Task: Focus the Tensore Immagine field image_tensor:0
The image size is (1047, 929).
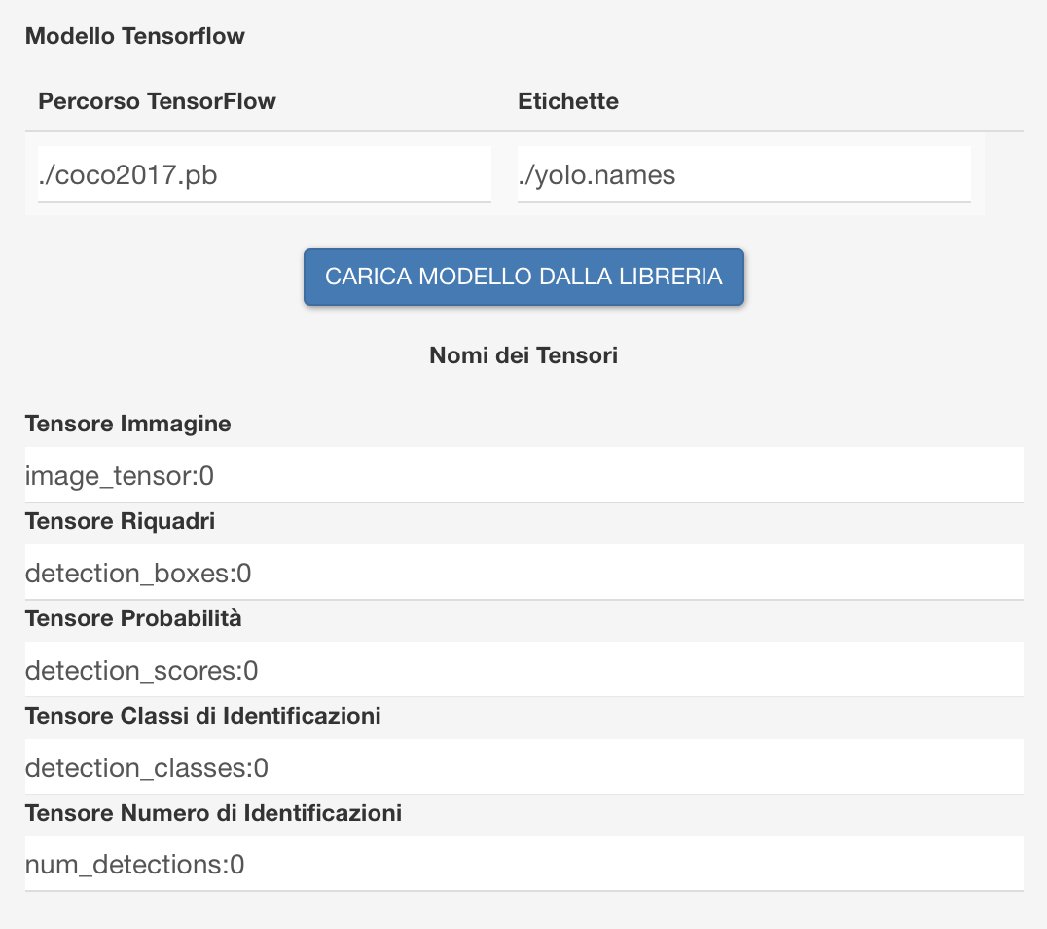Action: coord(524,474)
